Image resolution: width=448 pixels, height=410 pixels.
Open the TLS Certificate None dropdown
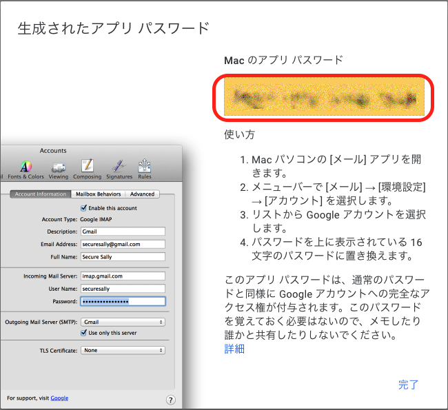pos(123,350)
